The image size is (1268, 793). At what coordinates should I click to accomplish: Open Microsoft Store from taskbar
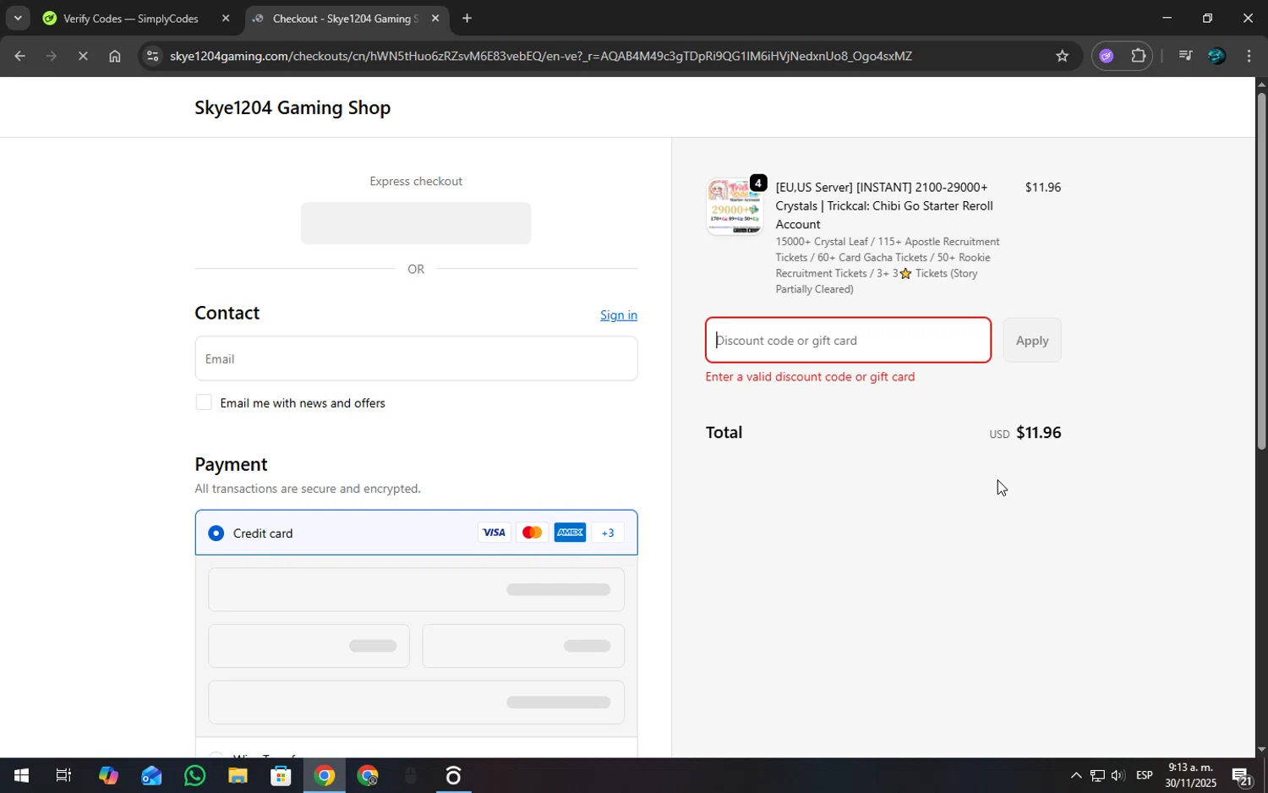click(281, 775)
